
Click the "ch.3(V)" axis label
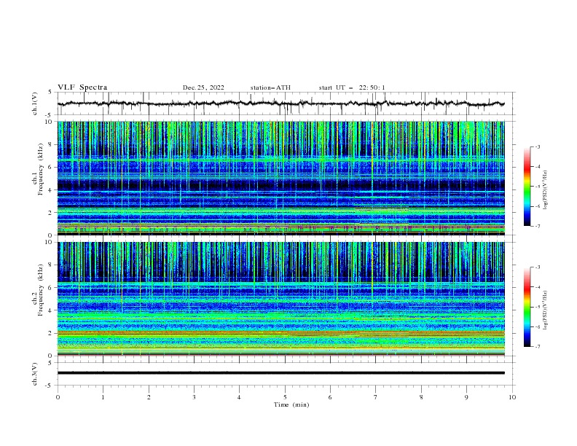(x=35, y=374)
